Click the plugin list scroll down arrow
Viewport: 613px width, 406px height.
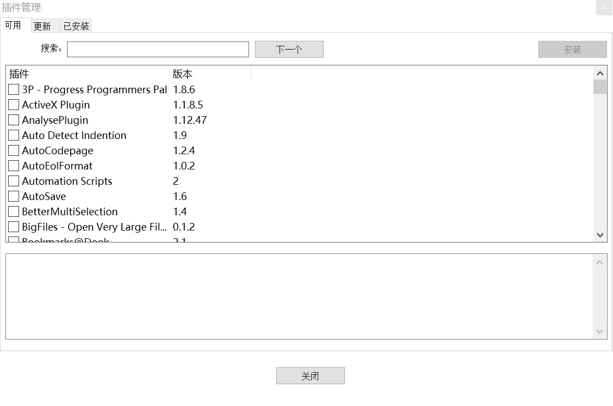point(600,235)
